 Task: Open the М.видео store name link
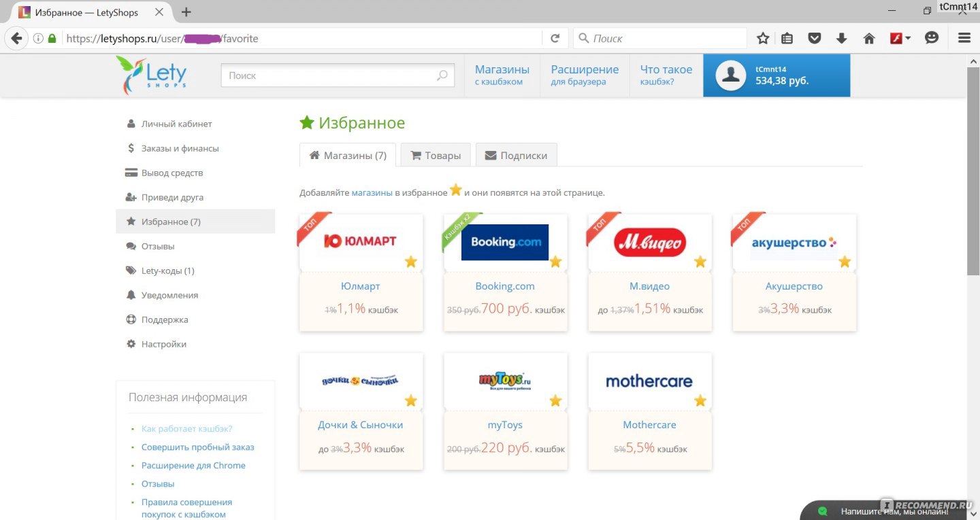click(x=650, y=286)
